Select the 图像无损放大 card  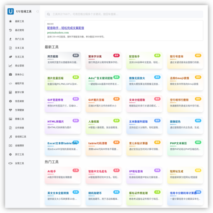coord(144,82)
